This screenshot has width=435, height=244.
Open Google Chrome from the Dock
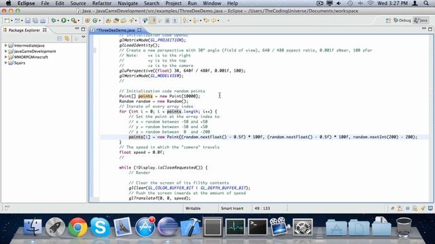pyautogui.click(x=77, y=228)
